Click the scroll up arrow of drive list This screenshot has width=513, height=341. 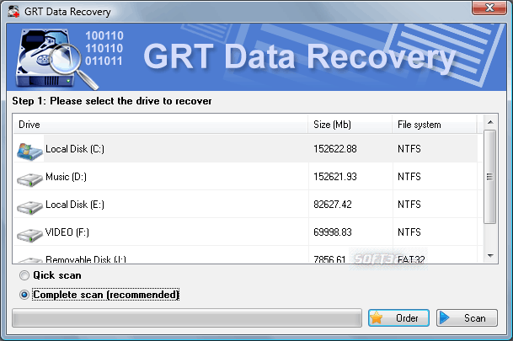click(490, 122)
